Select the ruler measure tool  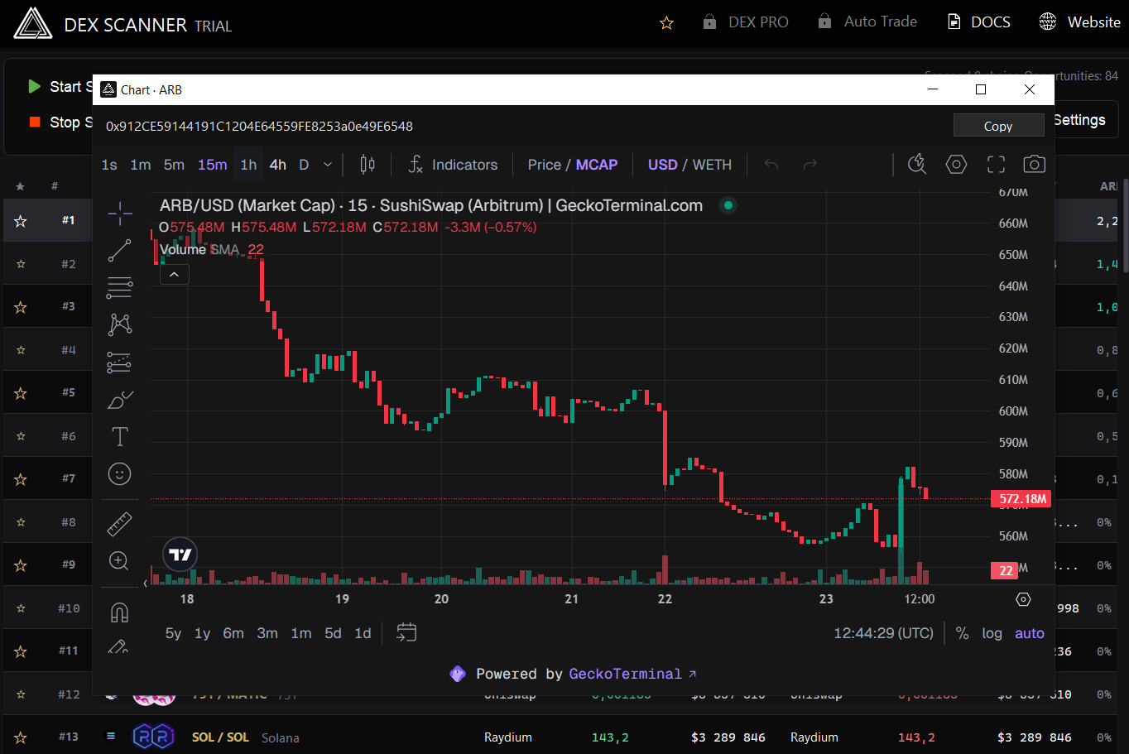point(119,524)
